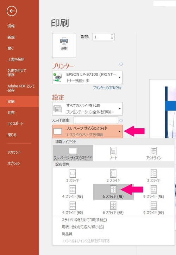Toggle スライドに枠を付けて印刷する option

tap(84, 220)
